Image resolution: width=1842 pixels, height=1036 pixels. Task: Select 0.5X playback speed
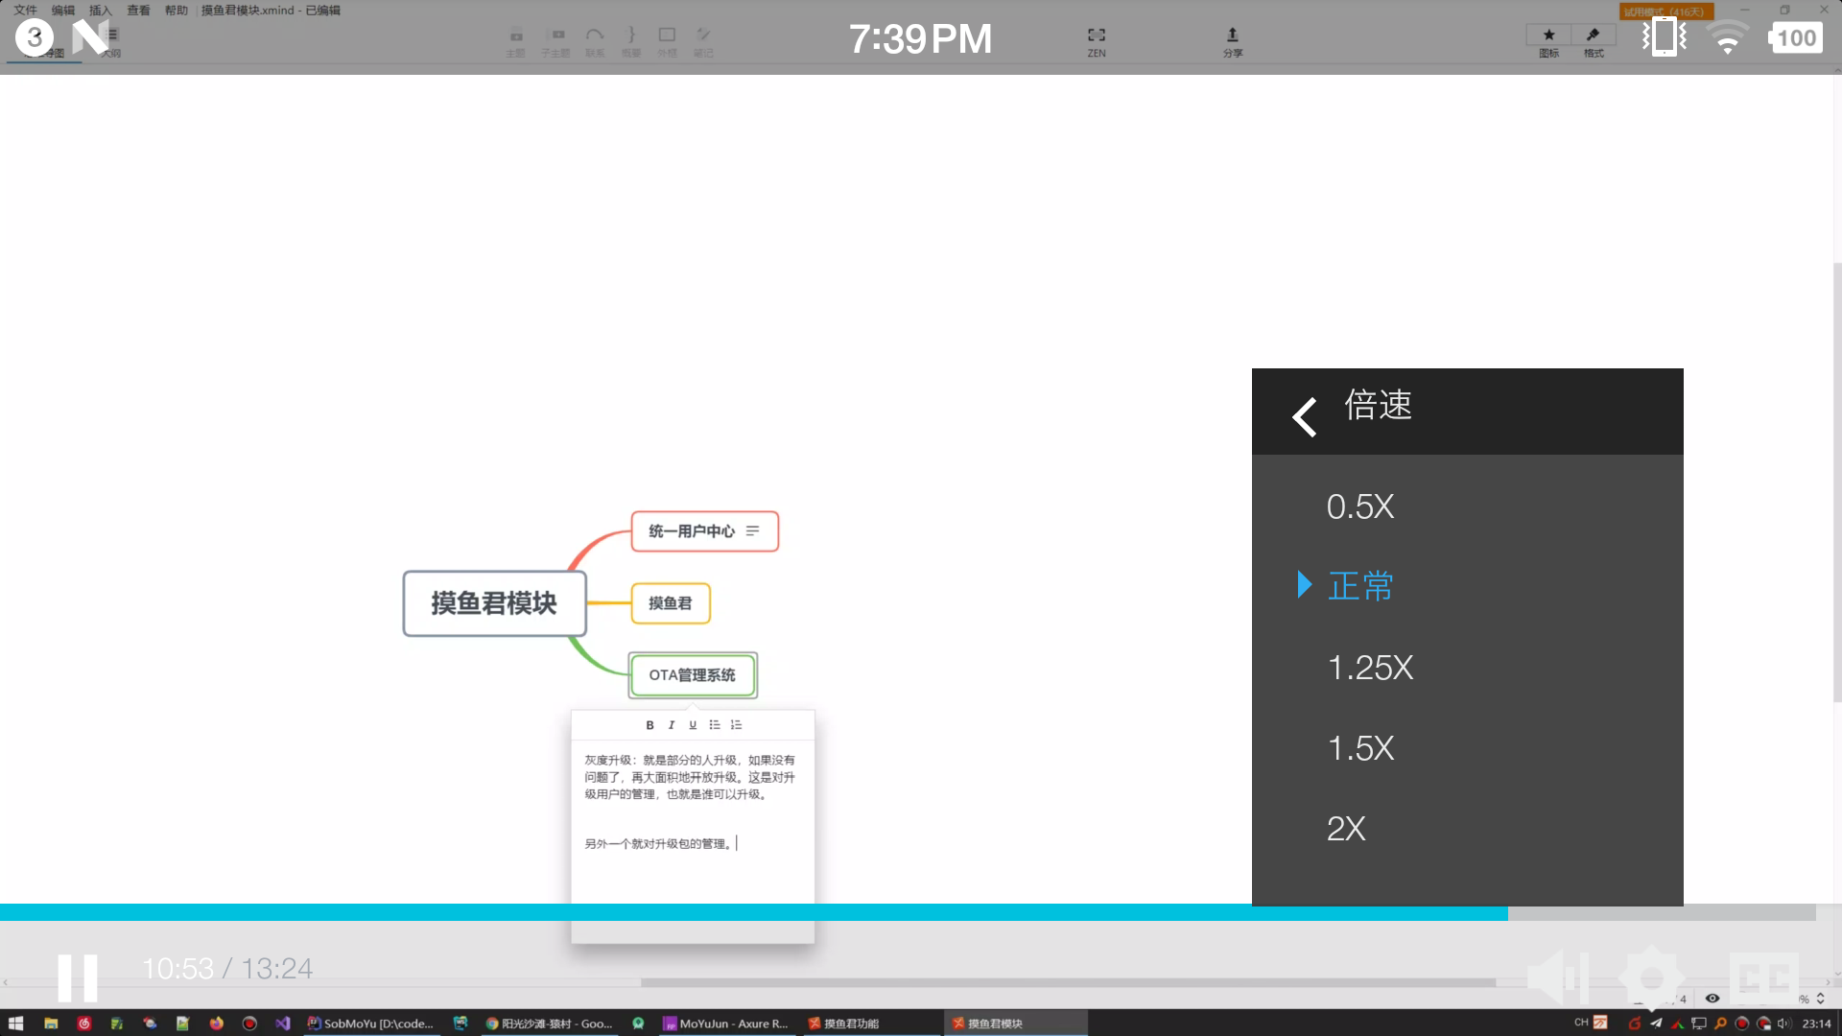click(x=1359, y=506)
